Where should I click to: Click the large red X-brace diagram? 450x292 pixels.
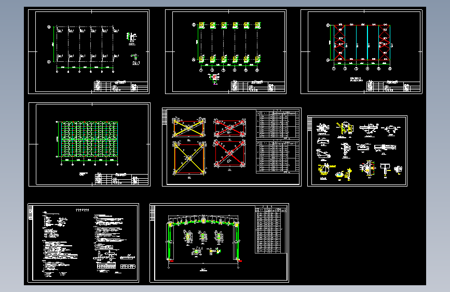229,153
